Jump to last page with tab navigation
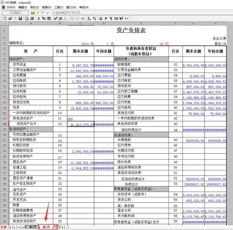233x230 pixels. [x=23, y=227]
